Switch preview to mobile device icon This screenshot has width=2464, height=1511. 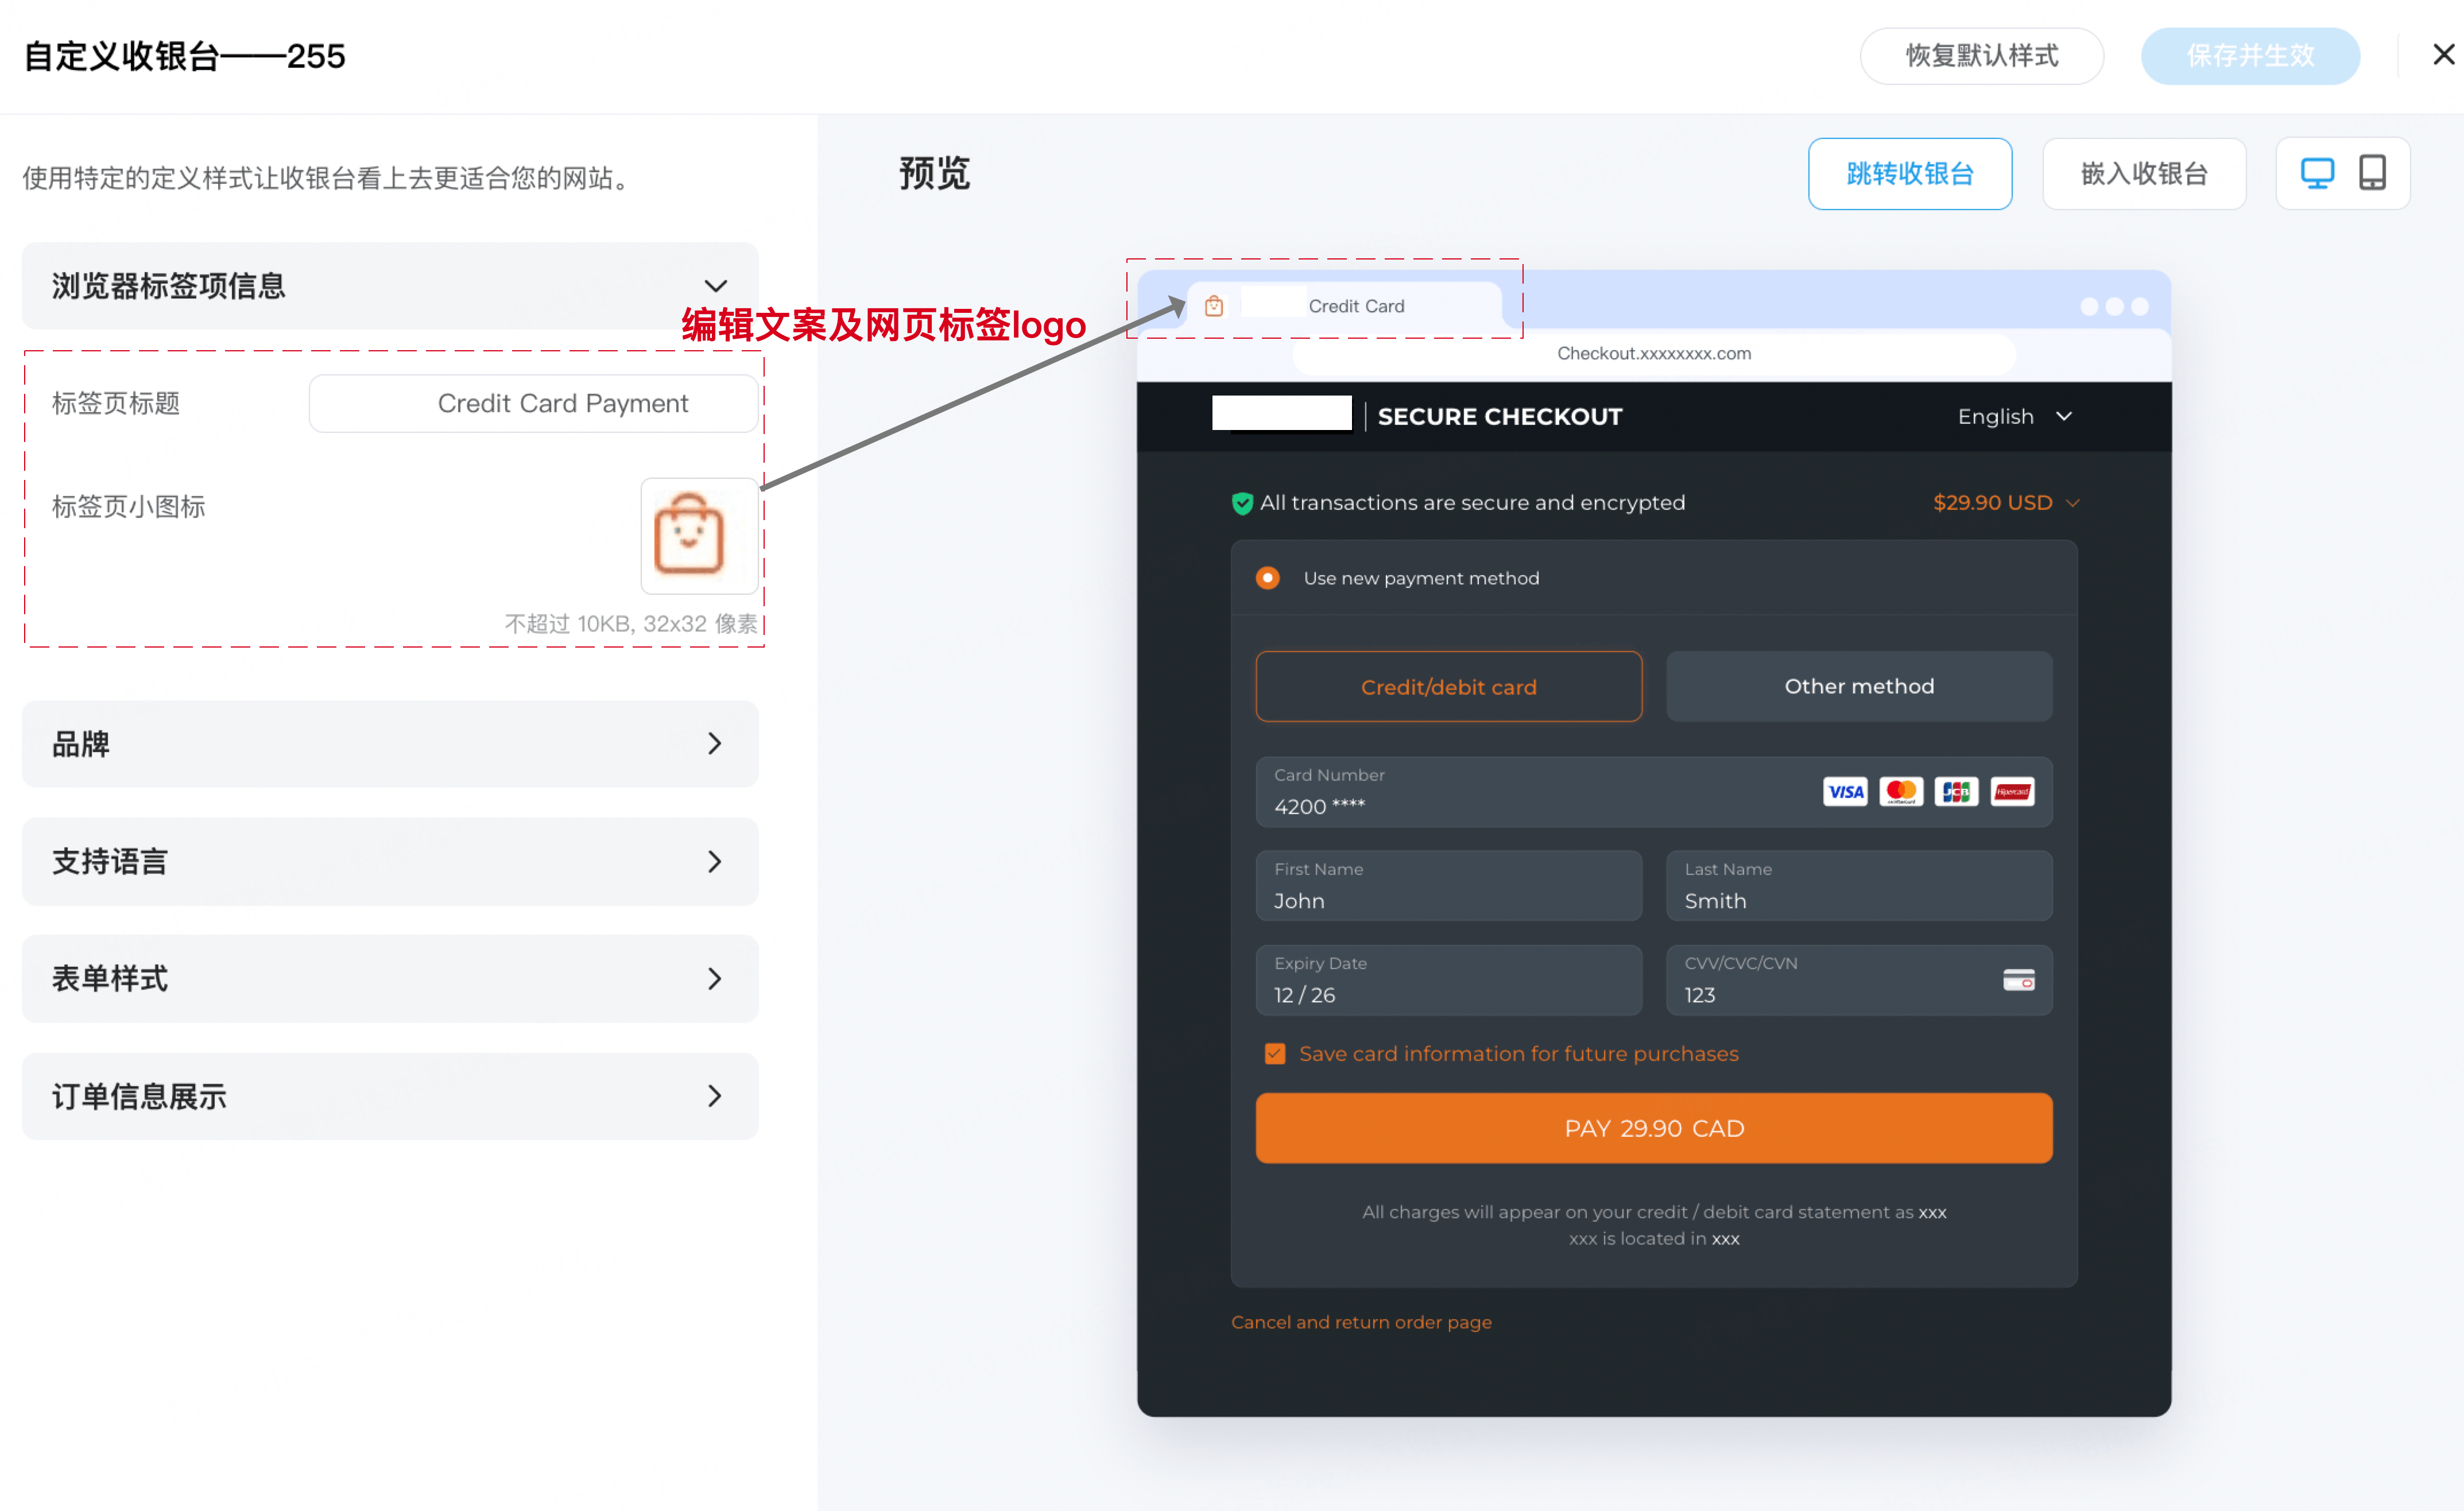pos(2372,173)
